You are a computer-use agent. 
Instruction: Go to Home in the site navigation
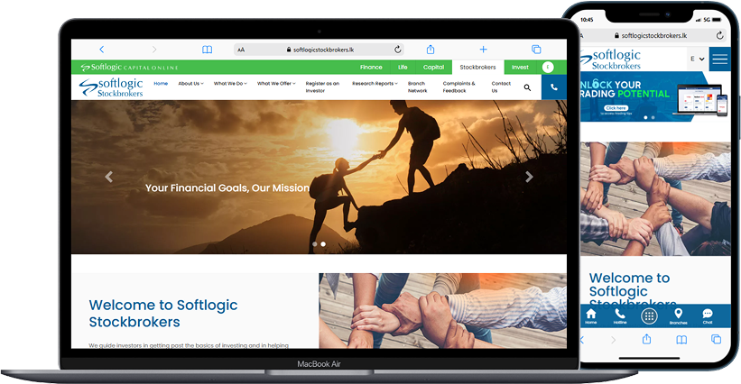[x=161, y=84]
